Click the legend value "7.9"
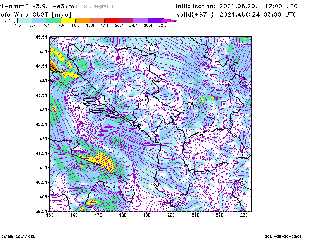 pyautogui.click(x=61, y=25)
